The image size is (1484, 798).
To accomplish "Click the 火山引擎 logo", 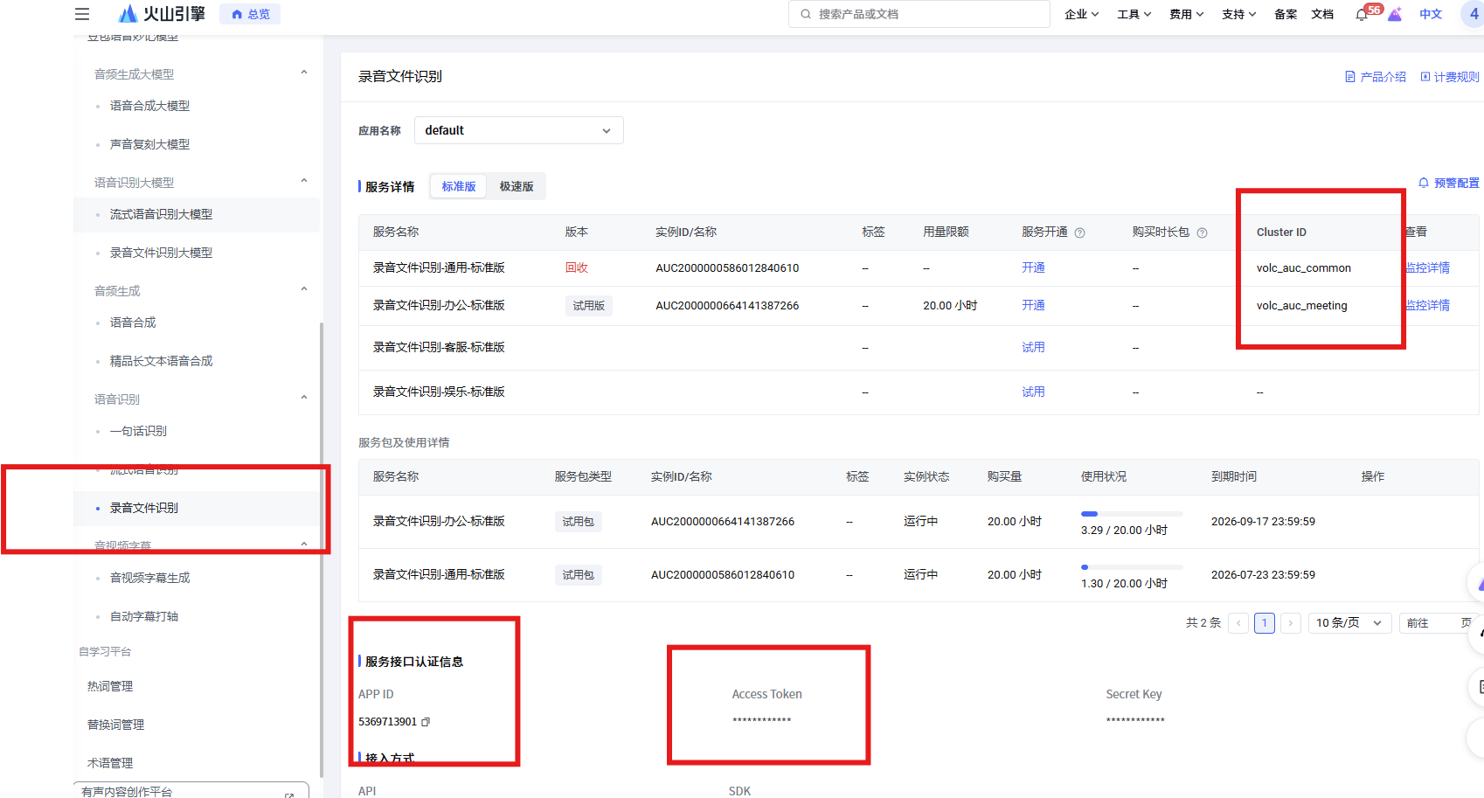I will coord(162,14).
